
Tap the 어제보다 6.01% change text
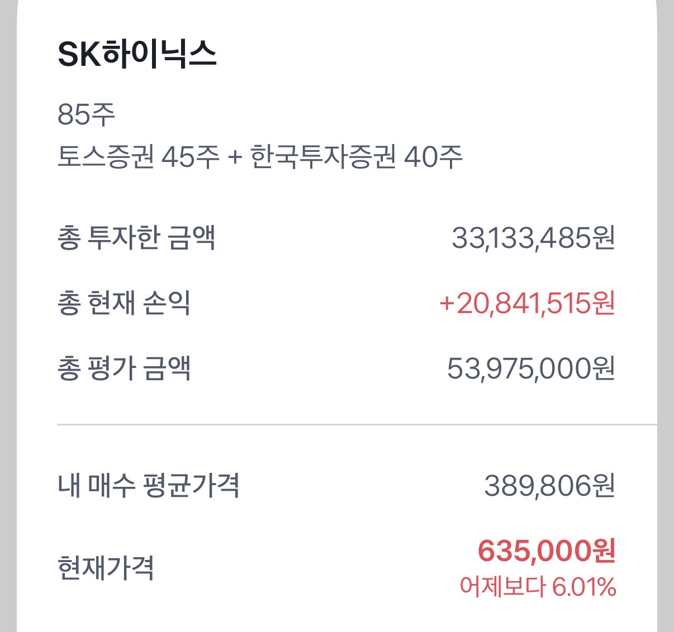(x=538, y=587)
